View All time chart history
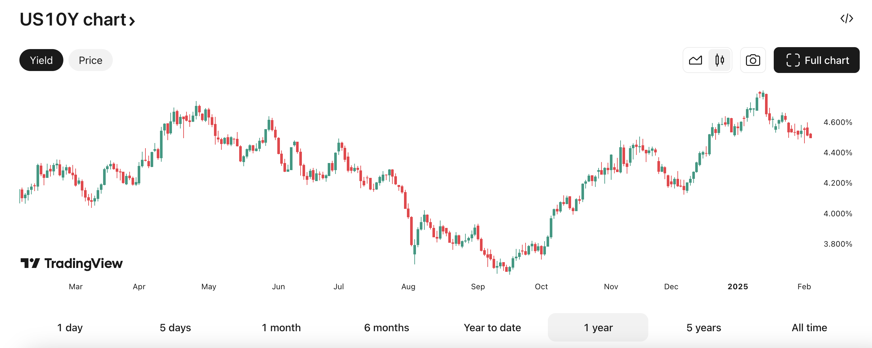This screenshot has width=872, height=348. point(809,327)
